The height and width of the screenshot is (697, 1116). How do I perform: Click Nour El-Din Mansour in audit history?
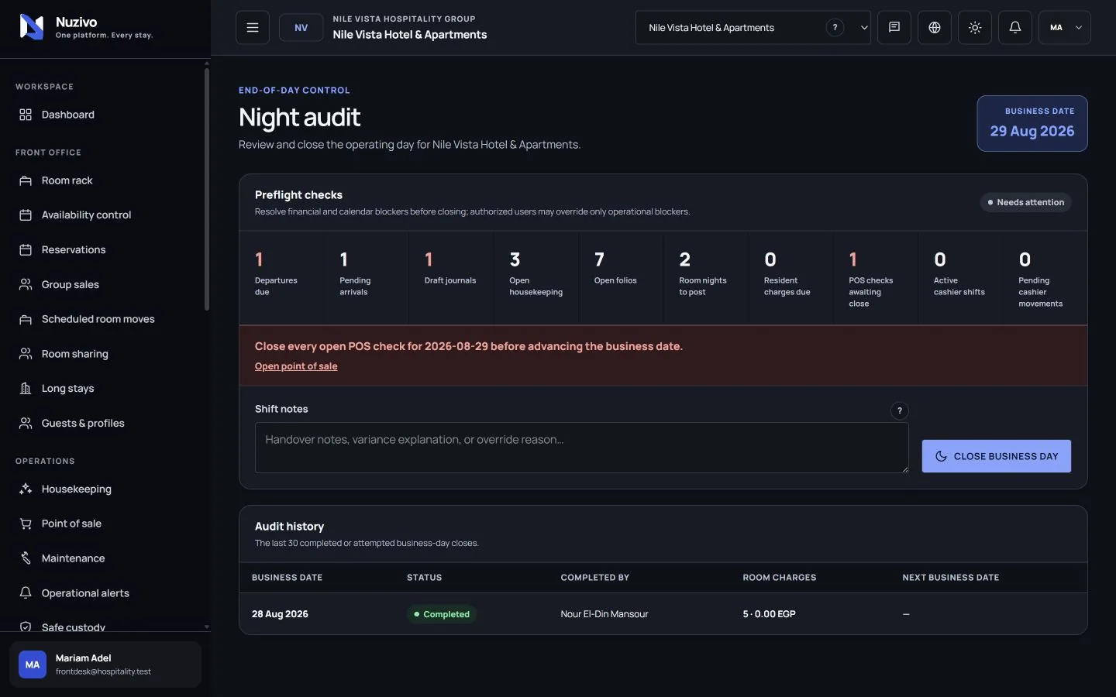(x=604, y=614)
